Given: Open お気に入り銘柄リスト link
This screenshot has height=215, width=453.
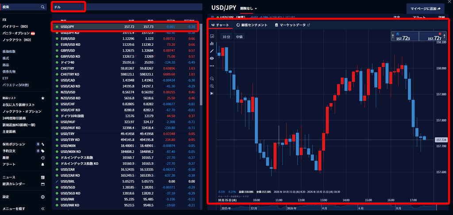Looking at the screenshot, I should [x=19, y=105].
